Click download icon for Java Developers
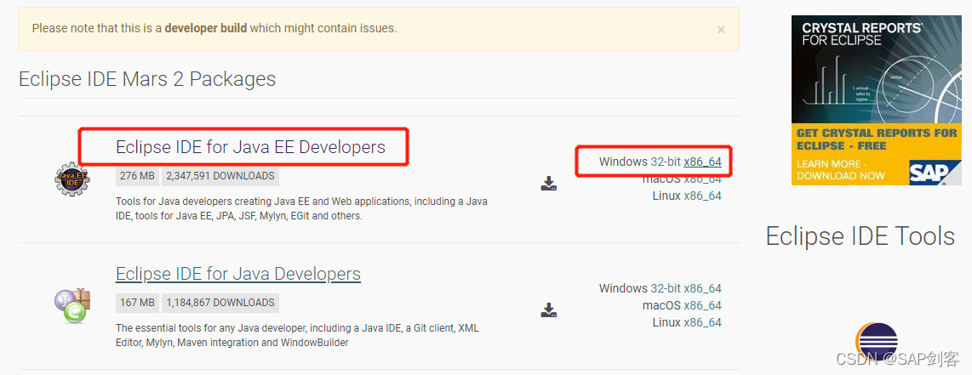 tap(549, 310)
